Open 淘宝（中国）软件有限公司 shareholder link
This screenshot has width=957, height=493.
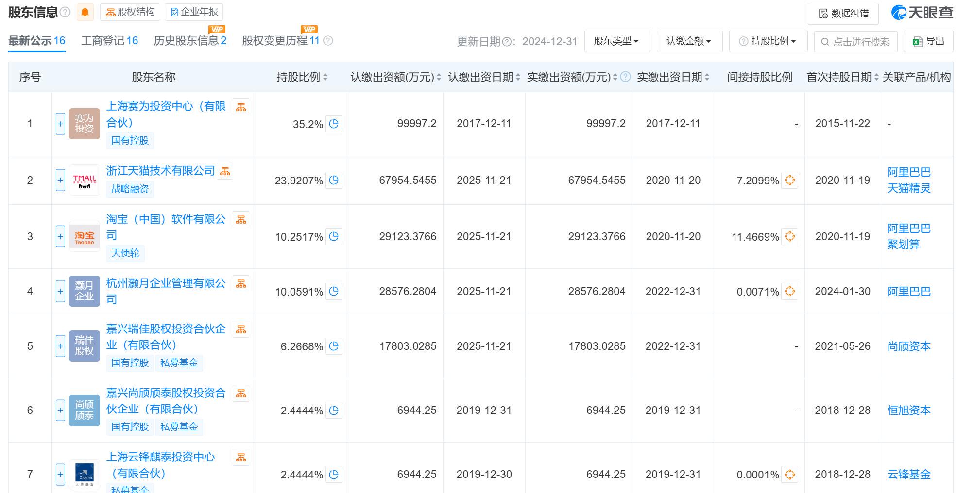(166, 227)
